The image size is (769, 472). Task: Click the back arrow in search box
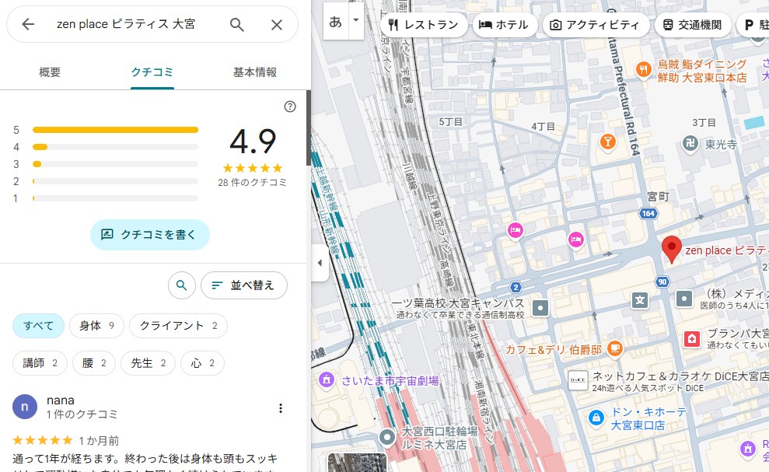pyautogui.click(x=29, y=25)
